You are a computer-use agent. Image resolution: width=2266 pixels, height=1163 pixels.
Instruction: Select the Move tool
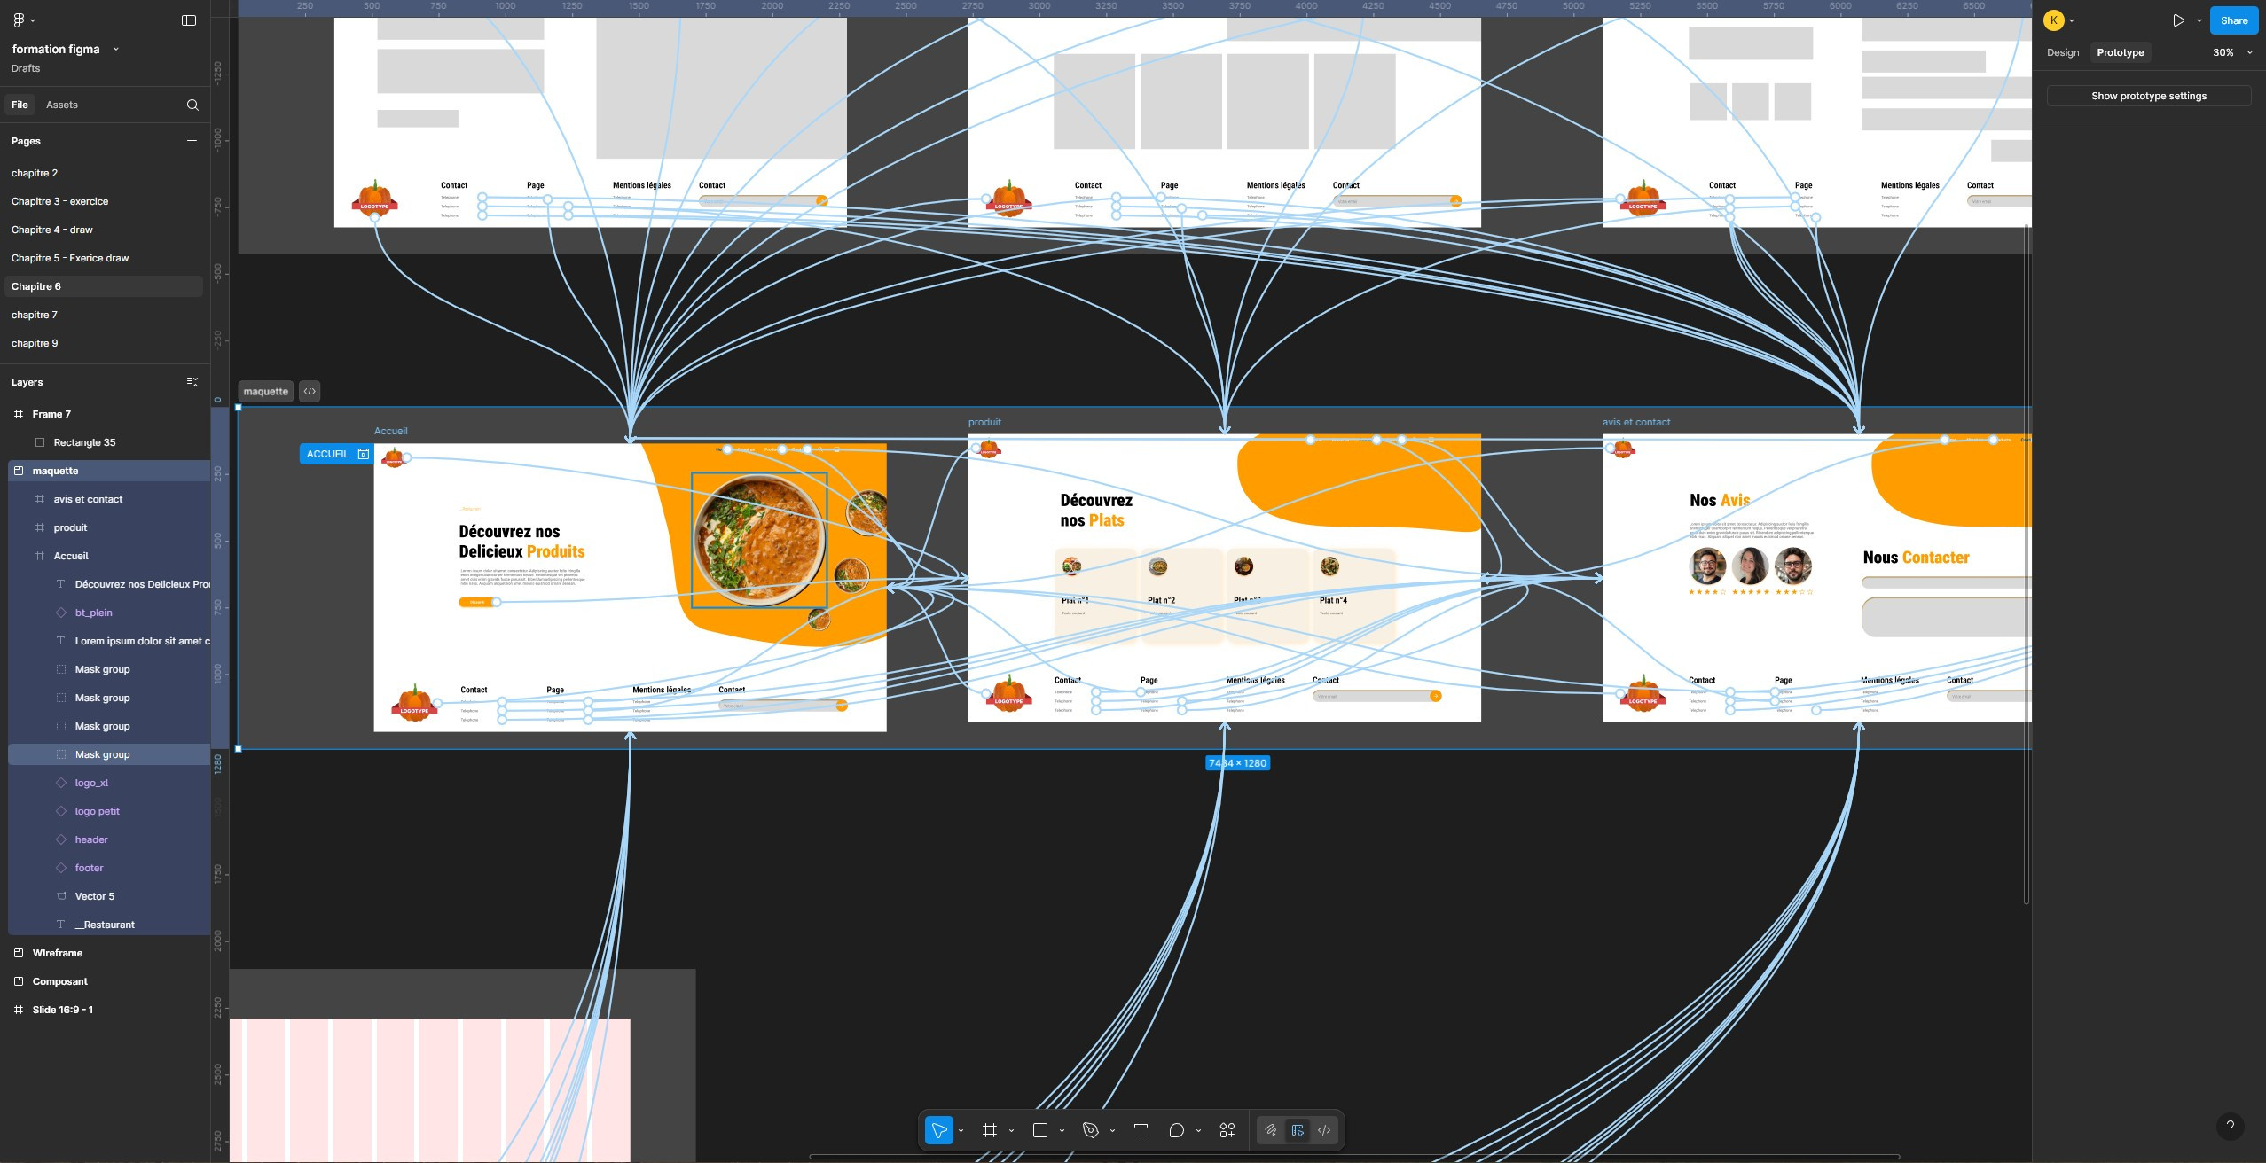[938, 1130]
